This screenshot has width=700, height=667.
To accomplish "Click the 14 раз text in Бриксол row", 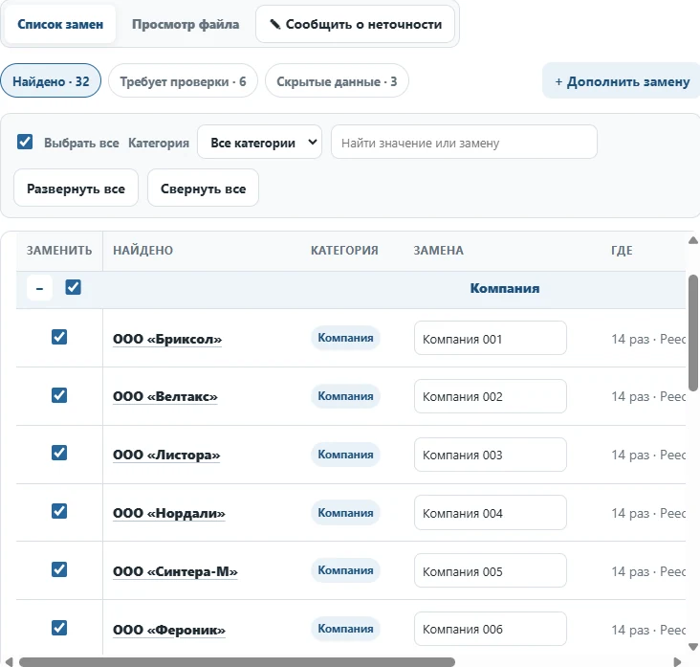I will point(630,339).
